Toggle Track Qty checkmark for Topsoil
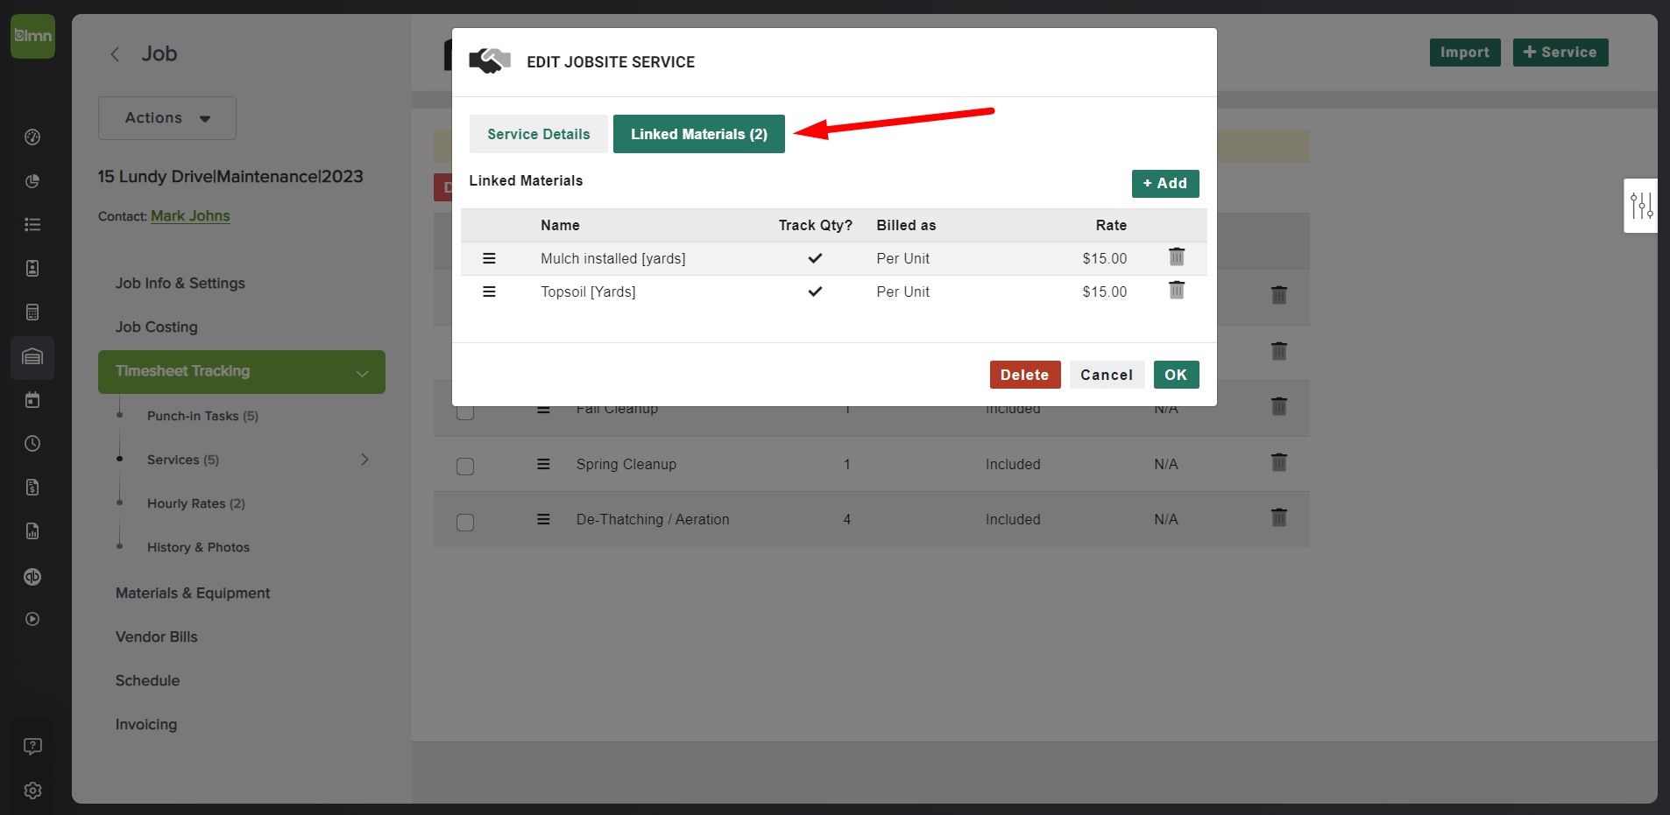 point(815,292)
